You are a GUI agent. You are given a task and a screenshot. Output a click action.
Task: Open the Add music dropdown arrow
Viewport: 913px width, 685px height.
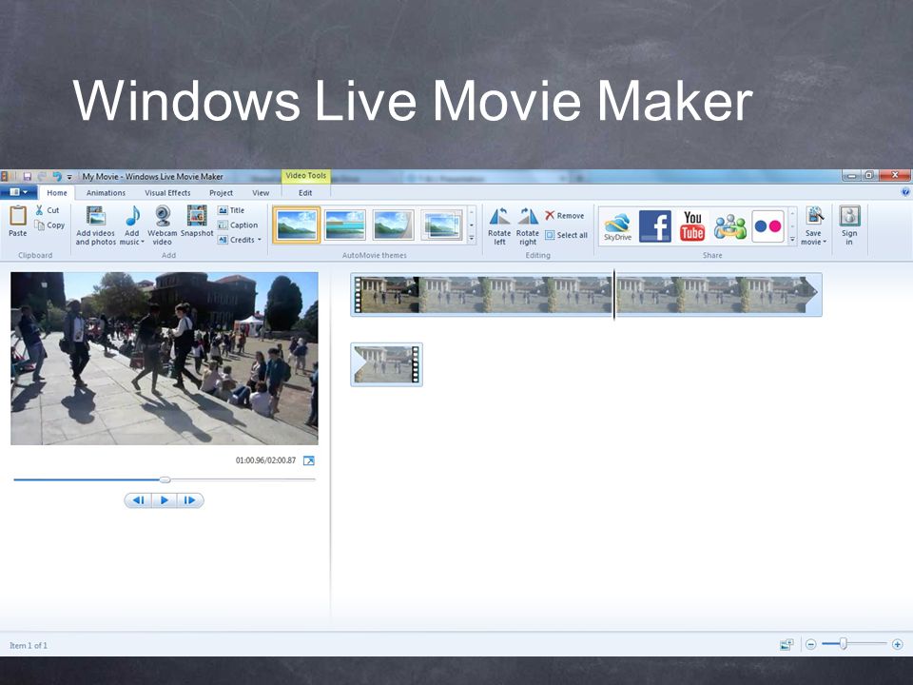[x=142, y=242]
